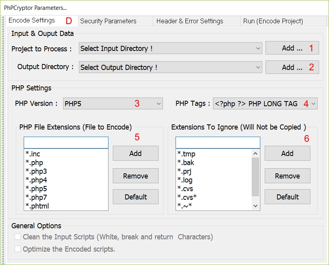Select *.php4 in the extensions list
This screenshot has height=265, width=329.
pyautogui.click(x=66, y=180)
